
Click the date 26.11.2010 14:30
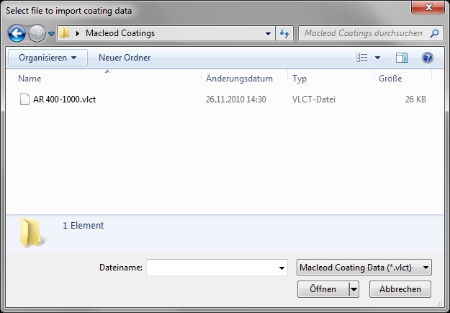click(236, 100)
